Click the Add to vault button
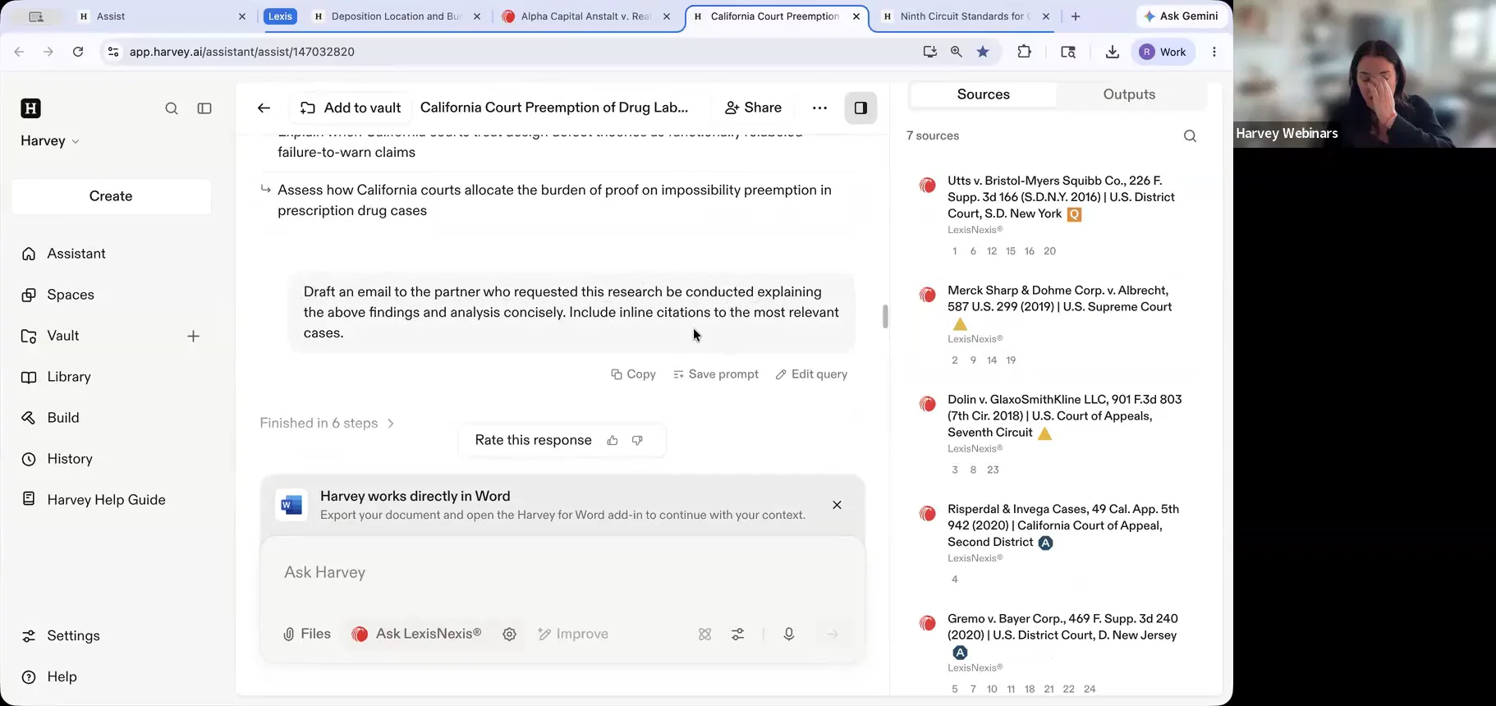1496x706 pixels. 351,108
